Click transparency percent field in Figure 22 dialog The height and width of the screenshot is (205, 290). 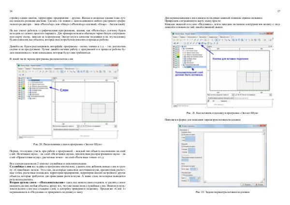(194, 181)
